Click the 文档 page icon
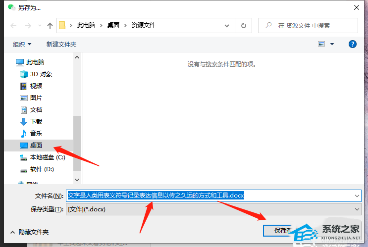The width and height of the screenshot is (368, 247). (x=23, y=109)
